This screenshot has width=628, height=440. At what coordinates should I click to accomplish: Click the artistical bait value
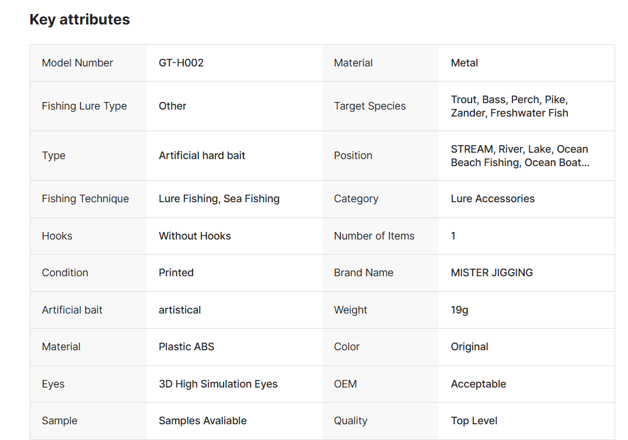(180, 310)
